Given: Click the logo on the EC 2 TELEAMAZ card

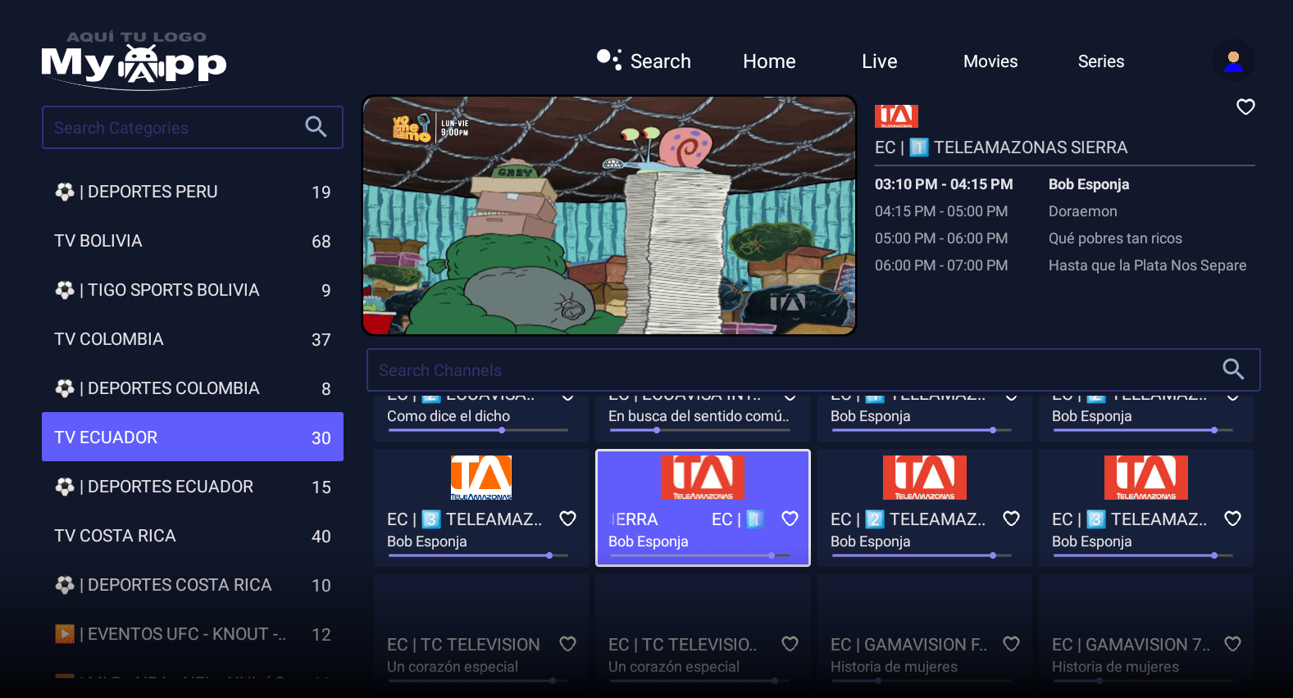Looking at the screenshot, I should point(925,478).
